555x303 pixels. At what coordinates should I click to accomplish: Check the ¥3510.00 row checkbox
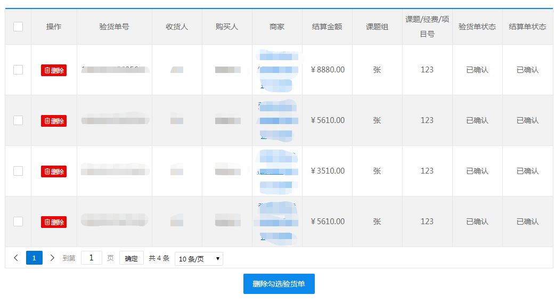click(x=18, y=171)
